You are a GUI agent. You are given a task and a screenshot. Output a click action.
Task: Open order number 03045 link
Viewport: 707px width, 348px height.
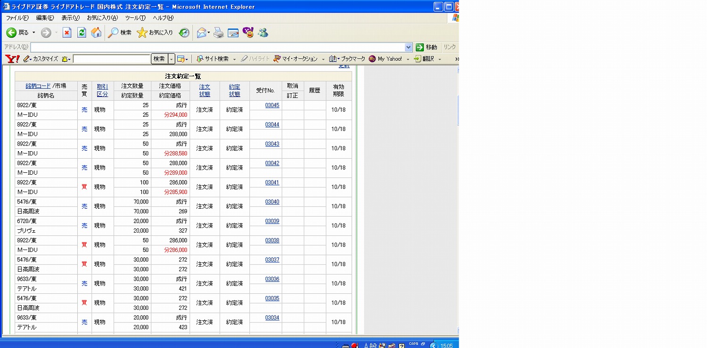click(x=272, y=105)
